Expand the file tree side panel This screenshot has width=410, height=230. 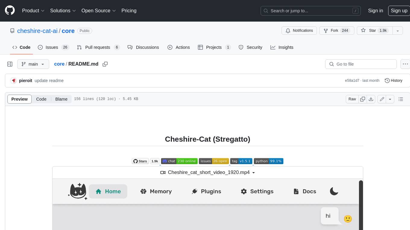pos(10,64)
